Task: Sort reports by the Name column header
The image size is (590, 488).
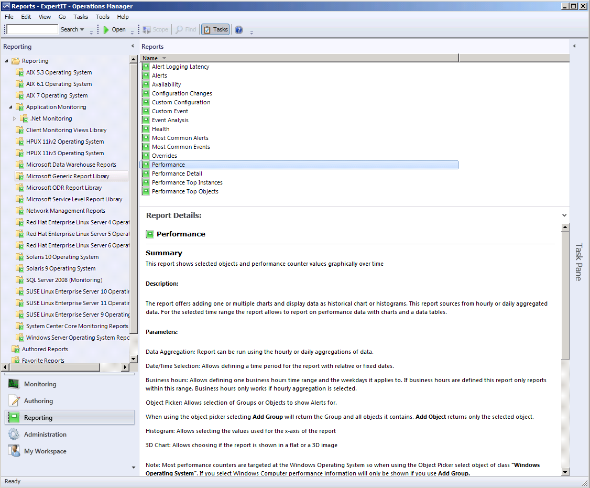Action: coord(150,58)
